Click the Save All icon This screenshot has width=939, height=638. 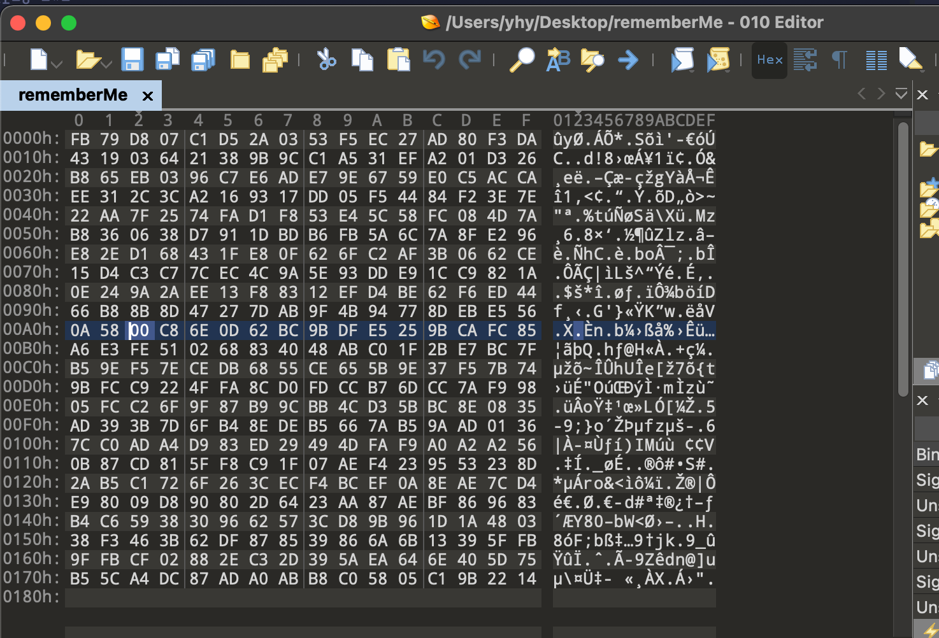coord(203,60)
